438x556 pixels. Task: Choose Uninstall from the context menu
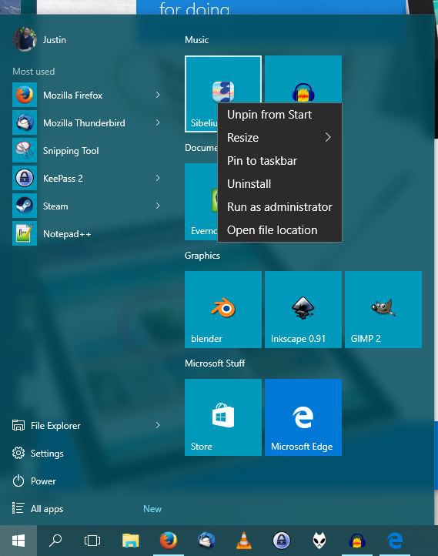pos(279,184)
